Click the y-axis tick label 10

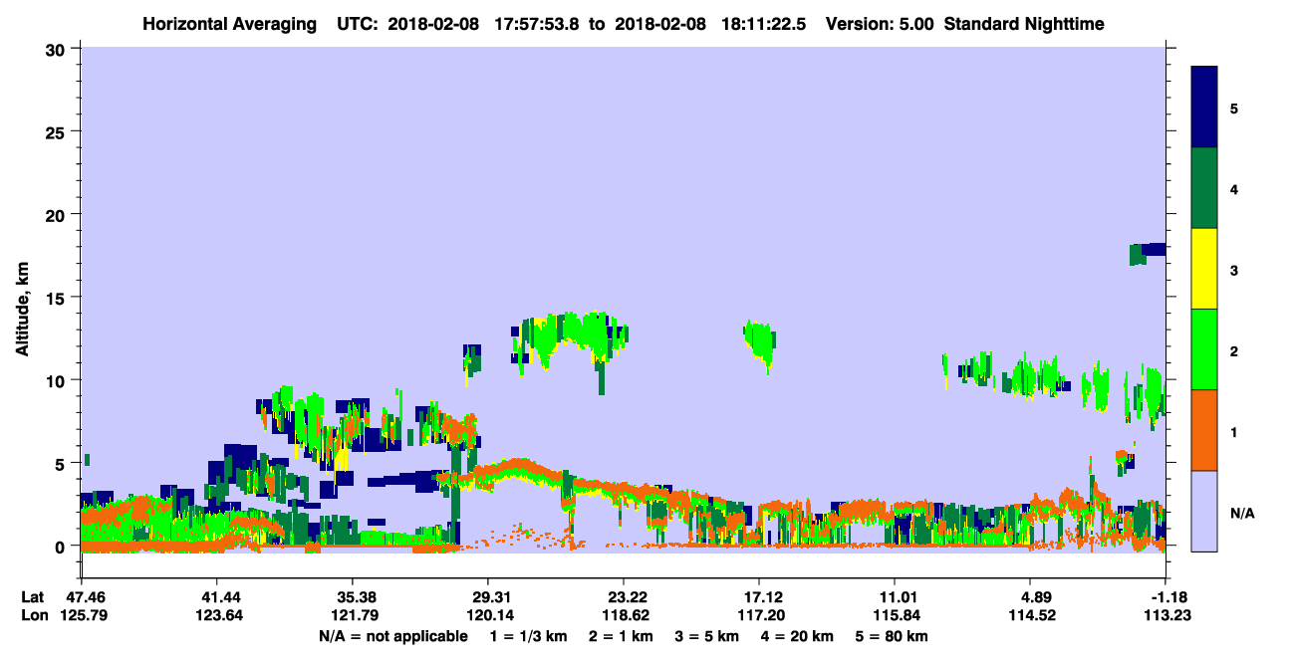pyautogui.click(x=58, y=380)
